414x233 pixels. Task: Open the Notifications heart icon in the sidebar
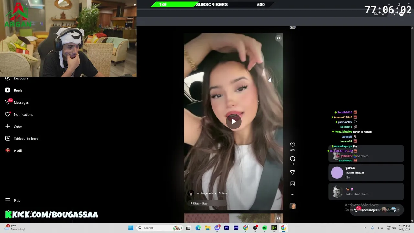8,114
